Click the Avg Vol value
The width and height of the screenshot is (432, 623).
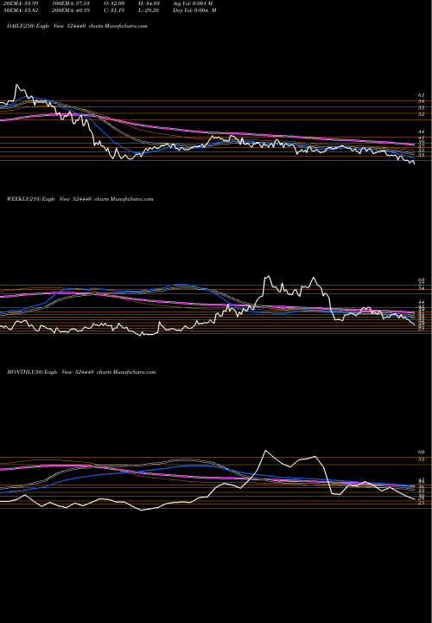coord(202,3)
